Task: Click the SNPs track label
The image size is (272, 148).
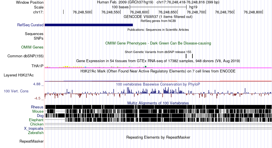Action: pos(39,38)
